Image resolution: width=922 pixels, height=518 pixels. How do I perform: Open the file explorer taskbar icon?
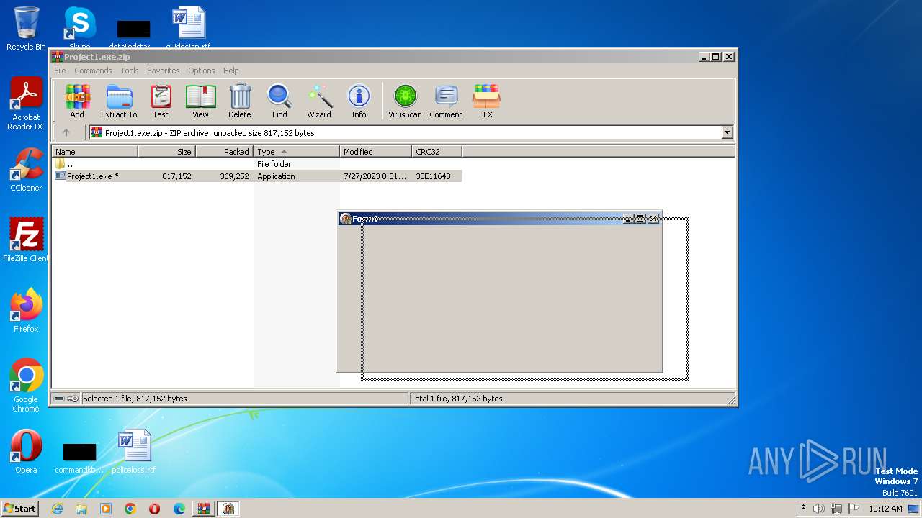81,509
